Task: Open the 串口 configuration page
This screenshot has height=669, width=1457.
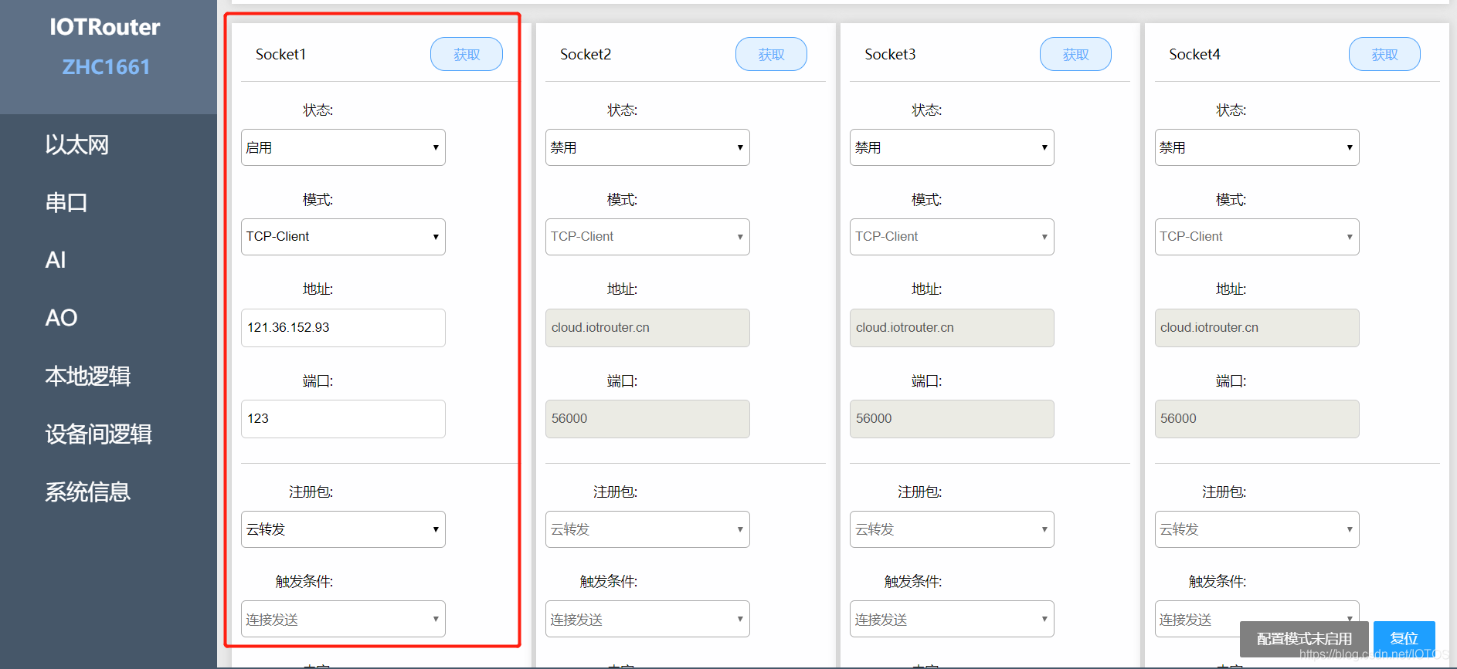Action: pyautogui.click(x=65, y=202)
